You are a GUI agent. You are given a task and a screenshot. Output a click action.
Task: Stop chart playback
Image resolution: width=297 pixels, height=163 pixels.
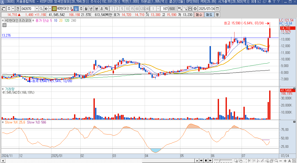(x=206, y=161)
